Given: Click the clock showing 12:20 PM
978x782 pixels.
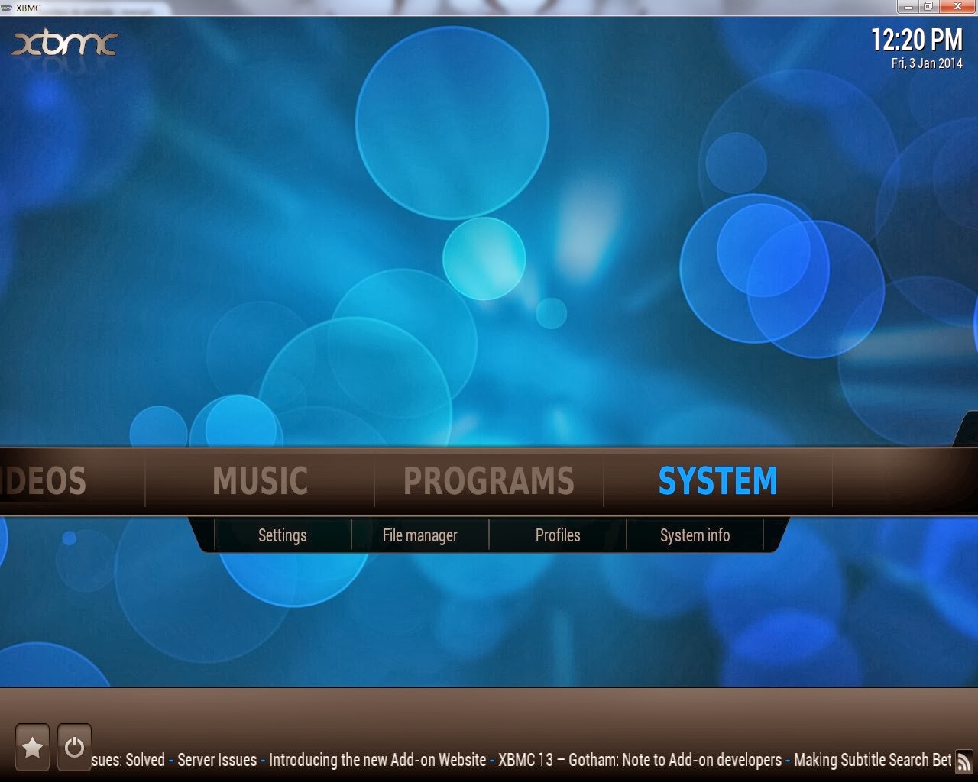Looking at the screenshot, I should click(915, 40).
